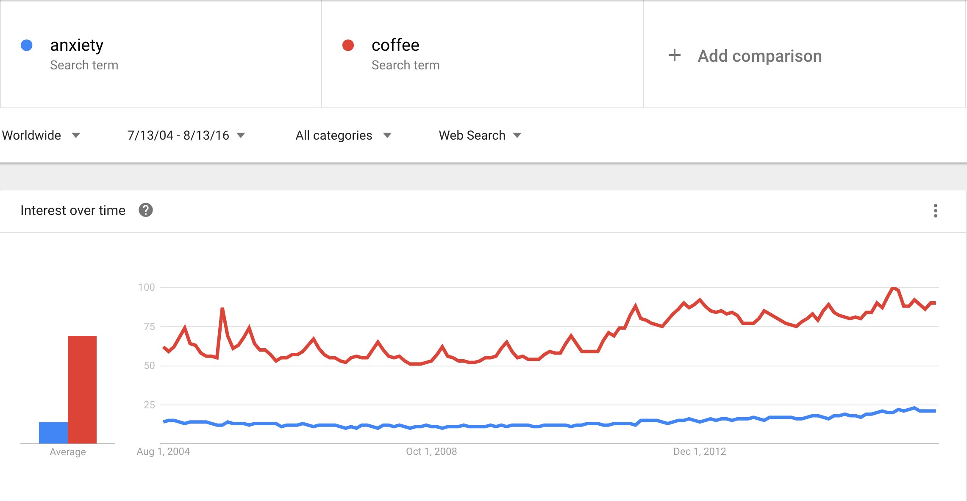
Task: Expand the All categories dropdown
Action: point(343,135)
